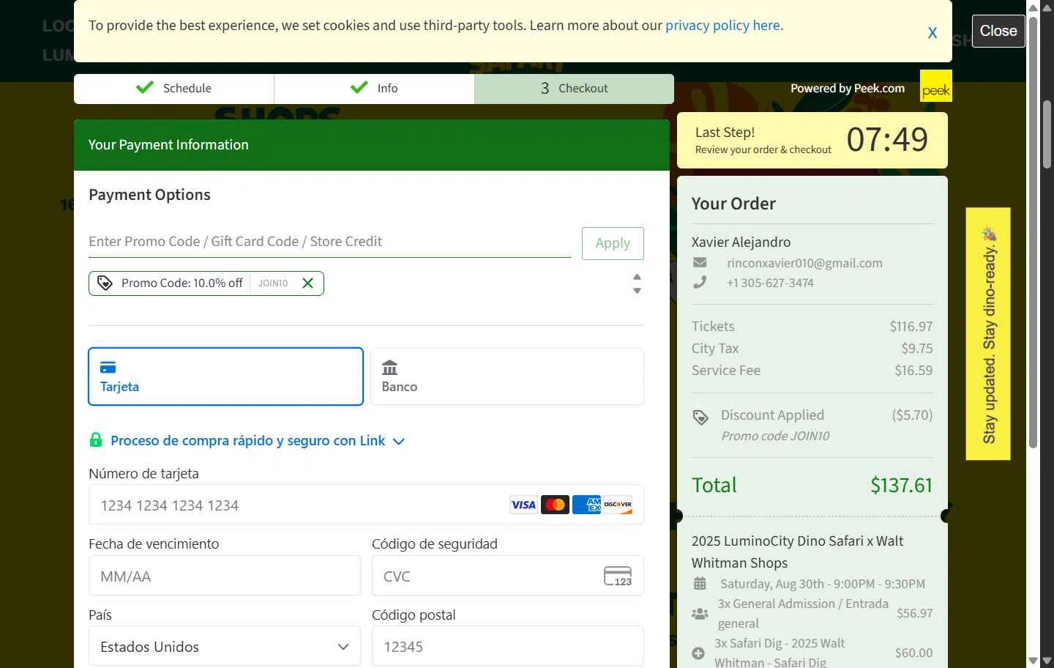
Task: Choose Banco bank payment method
Action: coord(507,376)
